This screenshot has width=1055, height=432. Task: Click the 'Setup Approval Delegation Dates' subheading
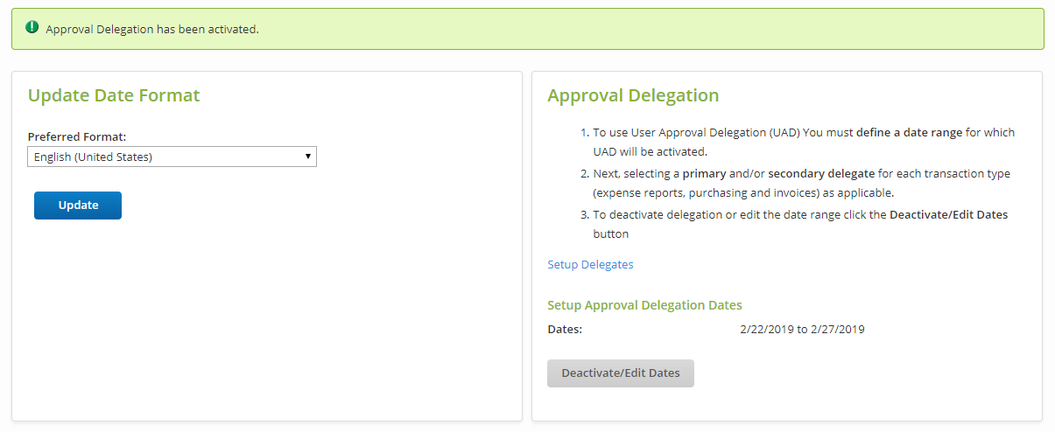tap(644, 305)
